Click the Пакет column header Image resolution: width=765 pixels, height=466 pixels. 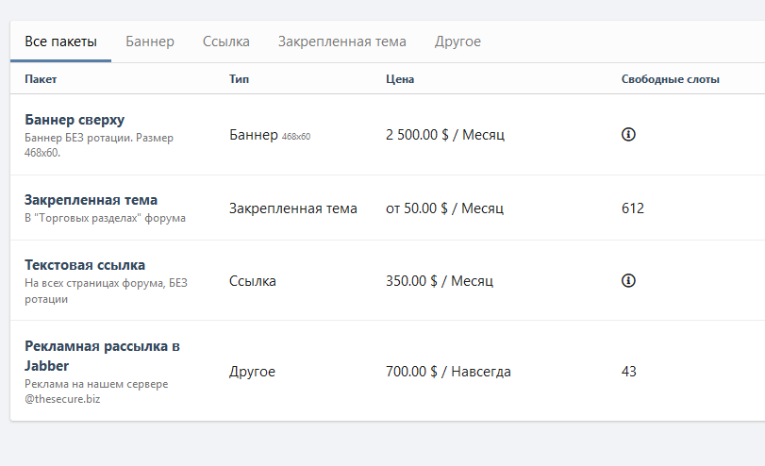[41, 79]
